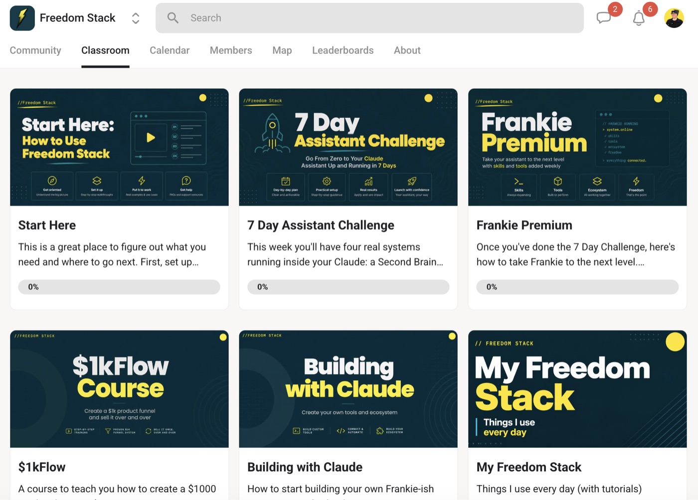Click the Start Here course title
698x500 pixels.
(47, 225)
